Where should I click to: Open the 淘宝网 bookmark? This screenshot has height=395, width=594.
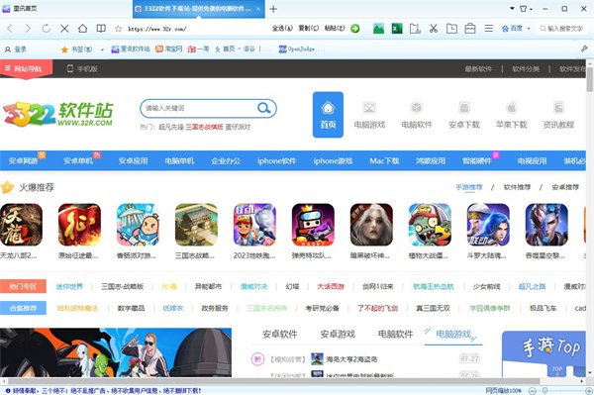pos(169,49)
